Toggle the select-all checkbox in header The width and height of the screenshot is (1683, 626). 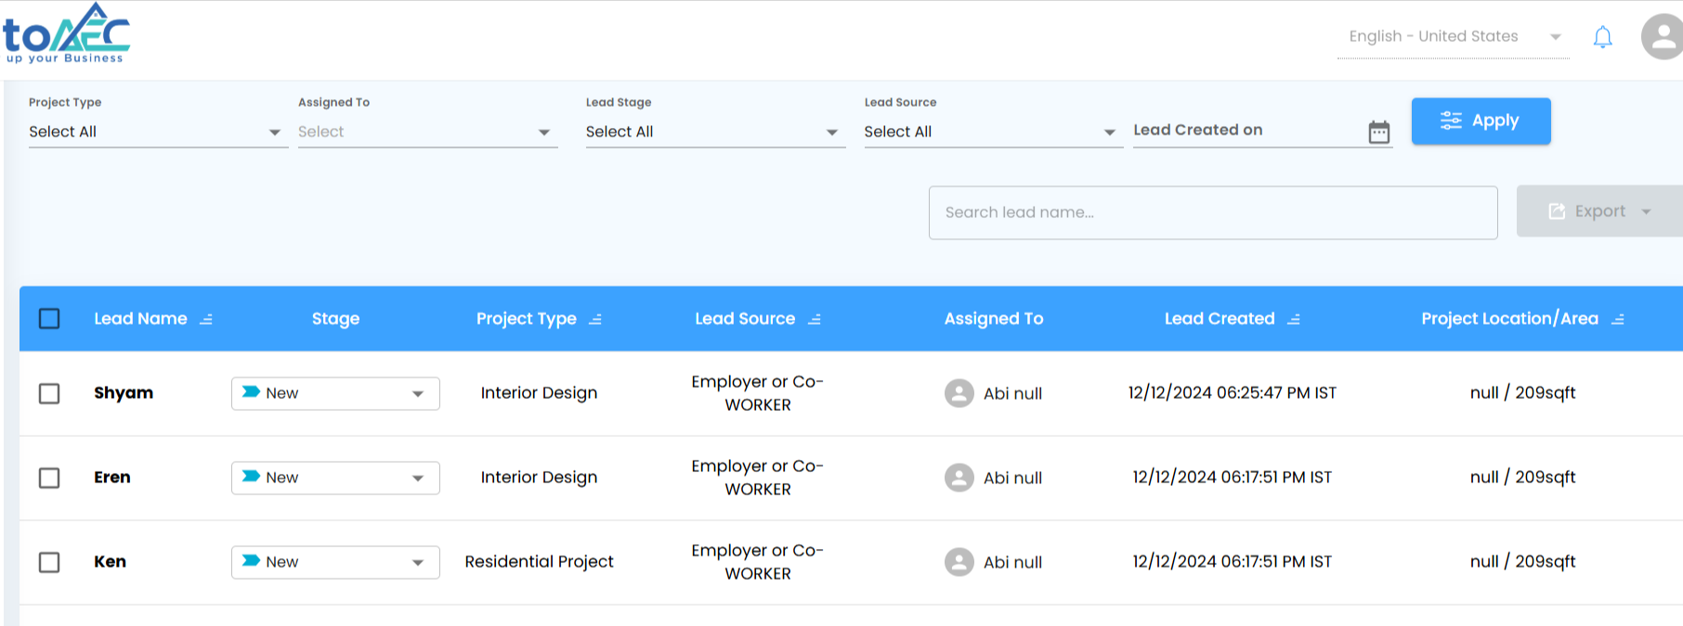[x=49, y=319]
